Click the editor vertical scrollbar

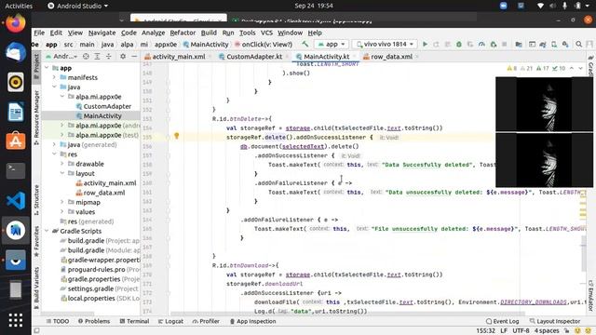pyautogui.click(x=584, y=254)
